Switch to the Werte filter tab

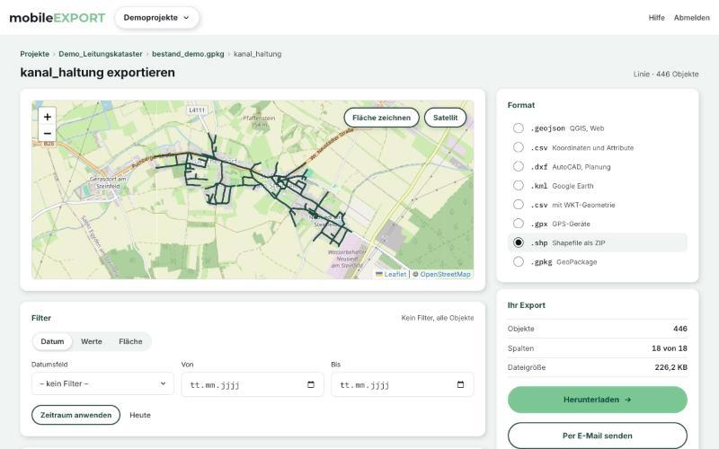point(92,341)
